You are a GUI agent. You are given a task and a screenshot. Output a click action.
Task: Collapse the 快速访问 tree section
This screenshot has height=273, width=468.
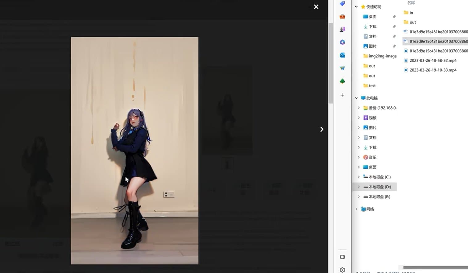tap(356, 7)
